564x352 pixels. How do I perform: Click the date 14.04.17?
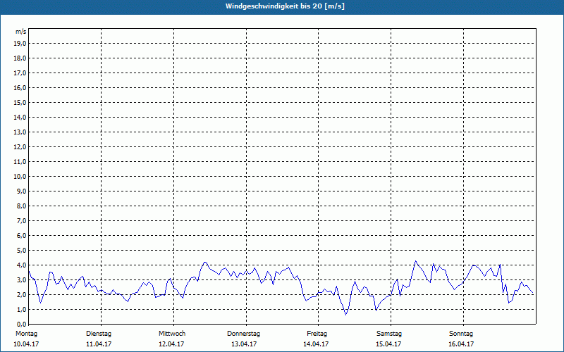pyautogui.click(x=316, y=344)
